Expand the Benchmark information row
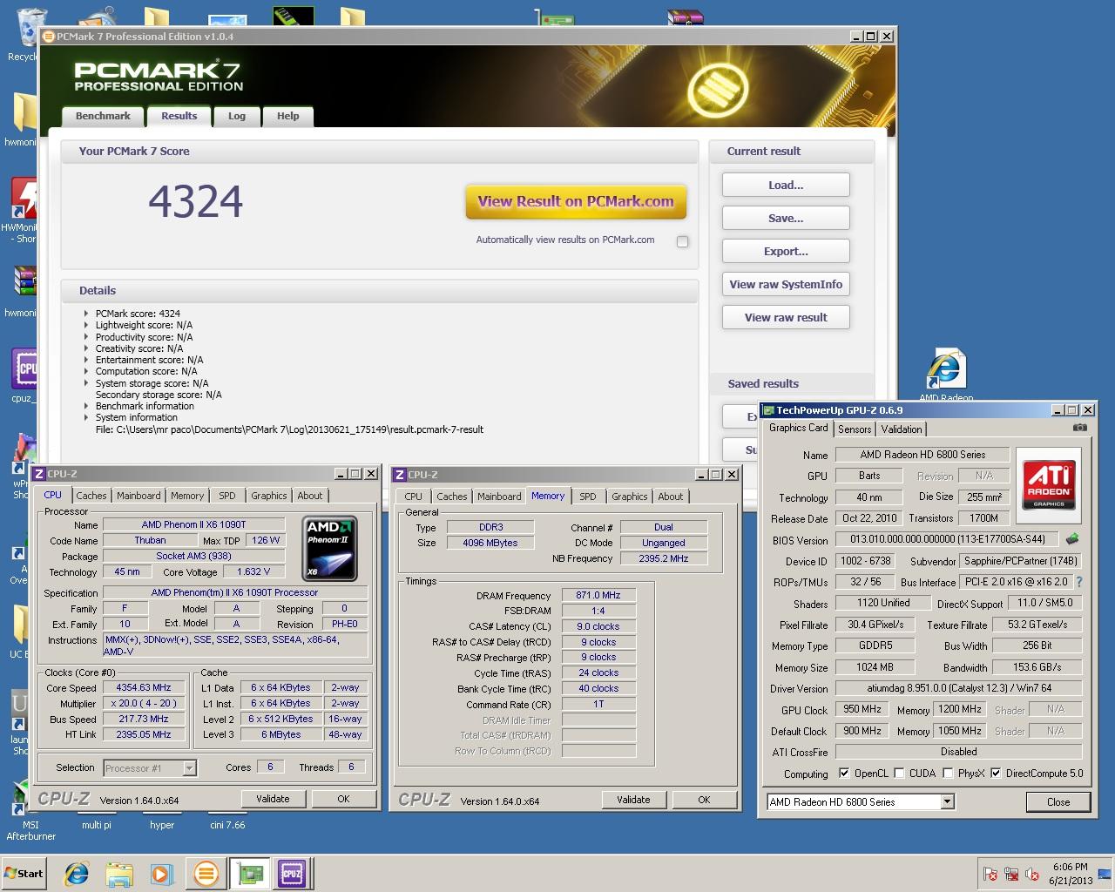The image size is (1115, 892). (x=86, y=406)
